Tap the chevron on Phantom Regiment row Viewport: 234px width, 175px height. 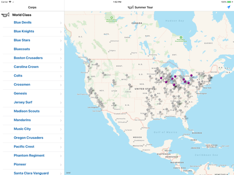tap(61, 156)
